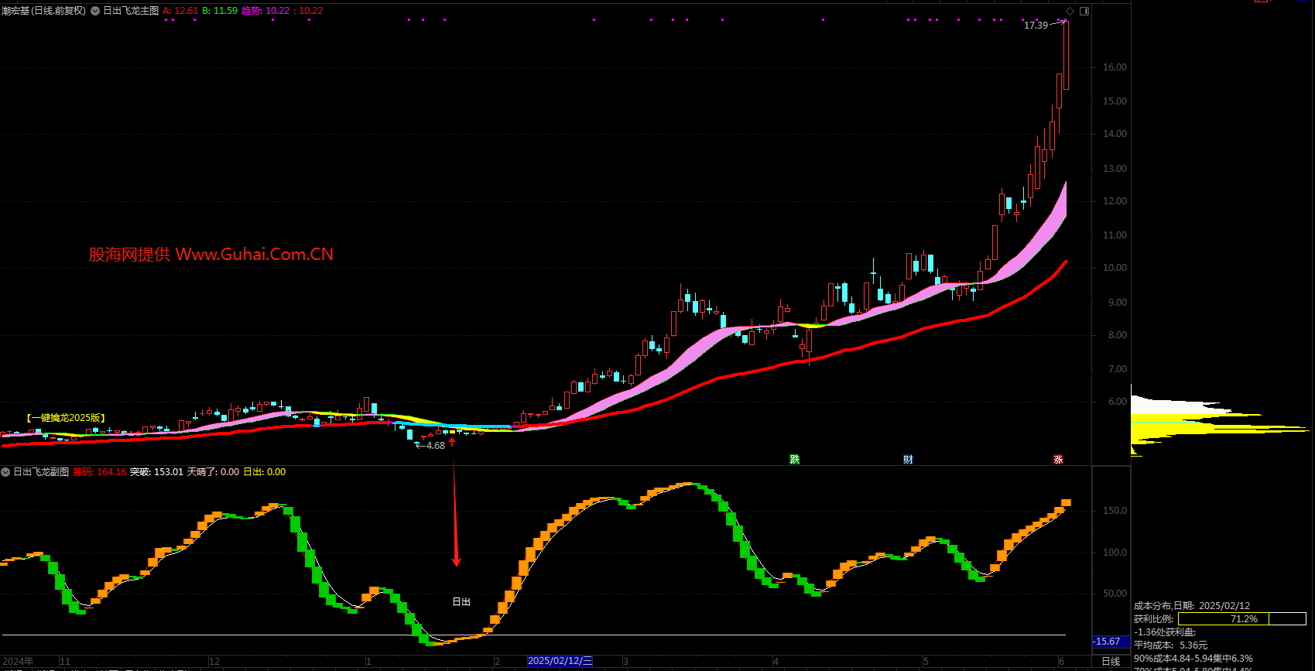This screenshot has height=671, width=1315.
Task: Click the 4.68 low price label
Action: (x=436, y=446)
